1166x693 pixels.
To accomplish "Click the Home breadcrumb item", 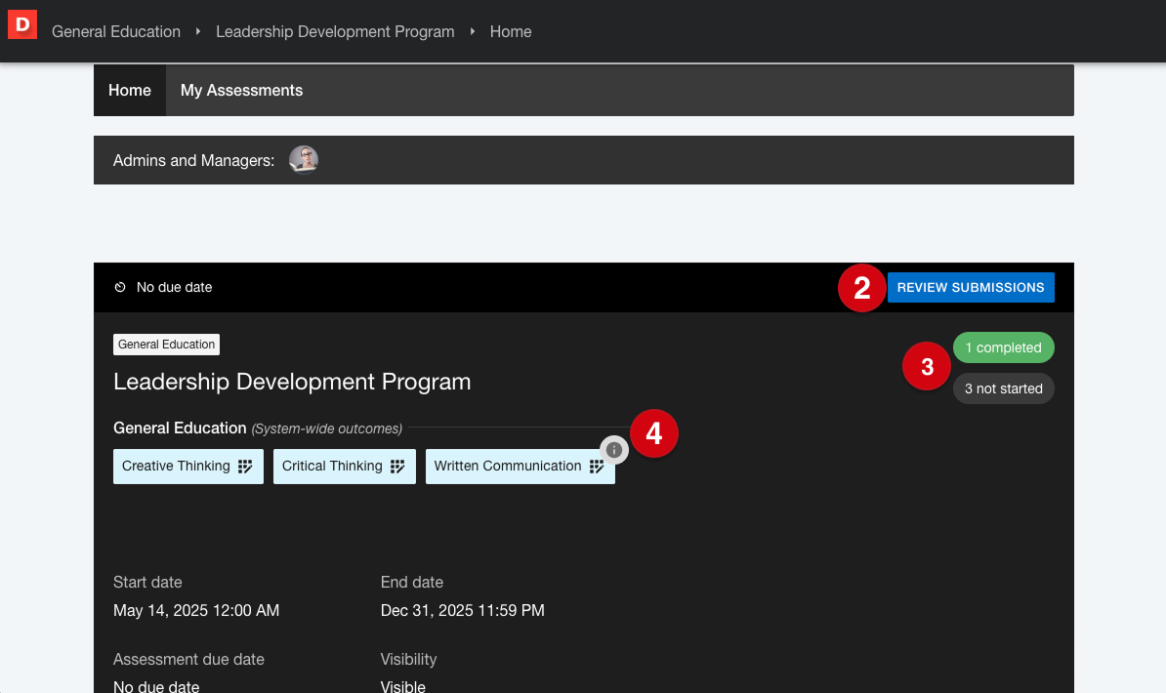I will click(x=511, y=32).
